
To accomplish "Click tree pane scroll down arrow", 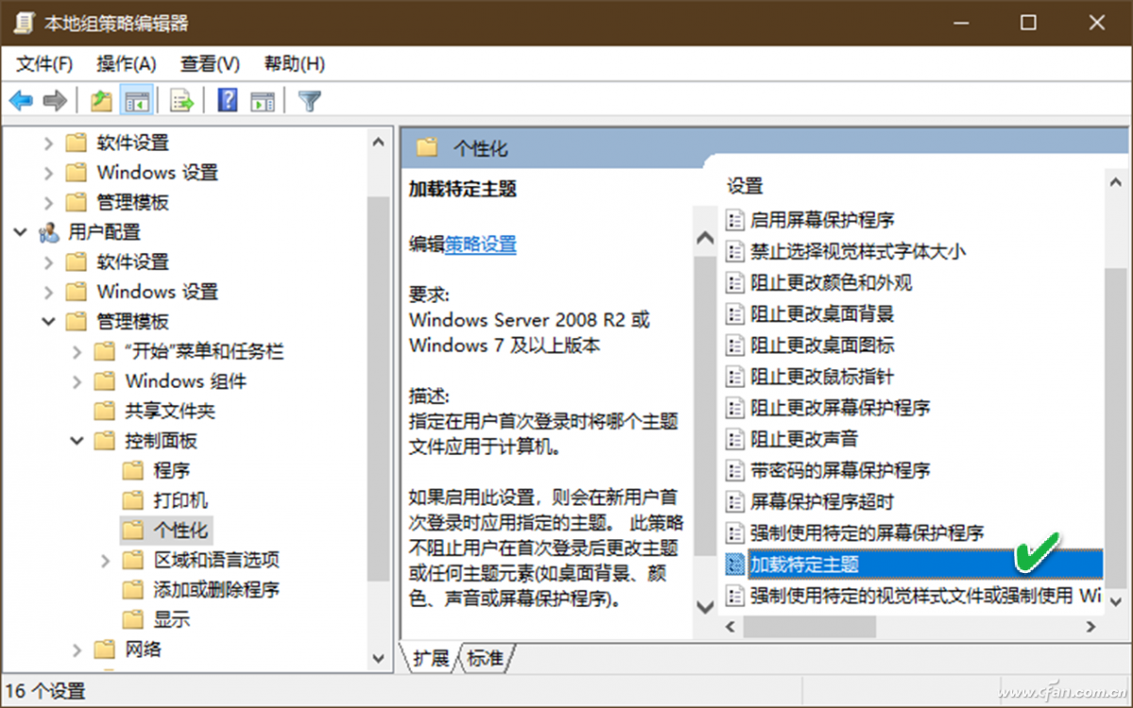I will click(379, 658).
